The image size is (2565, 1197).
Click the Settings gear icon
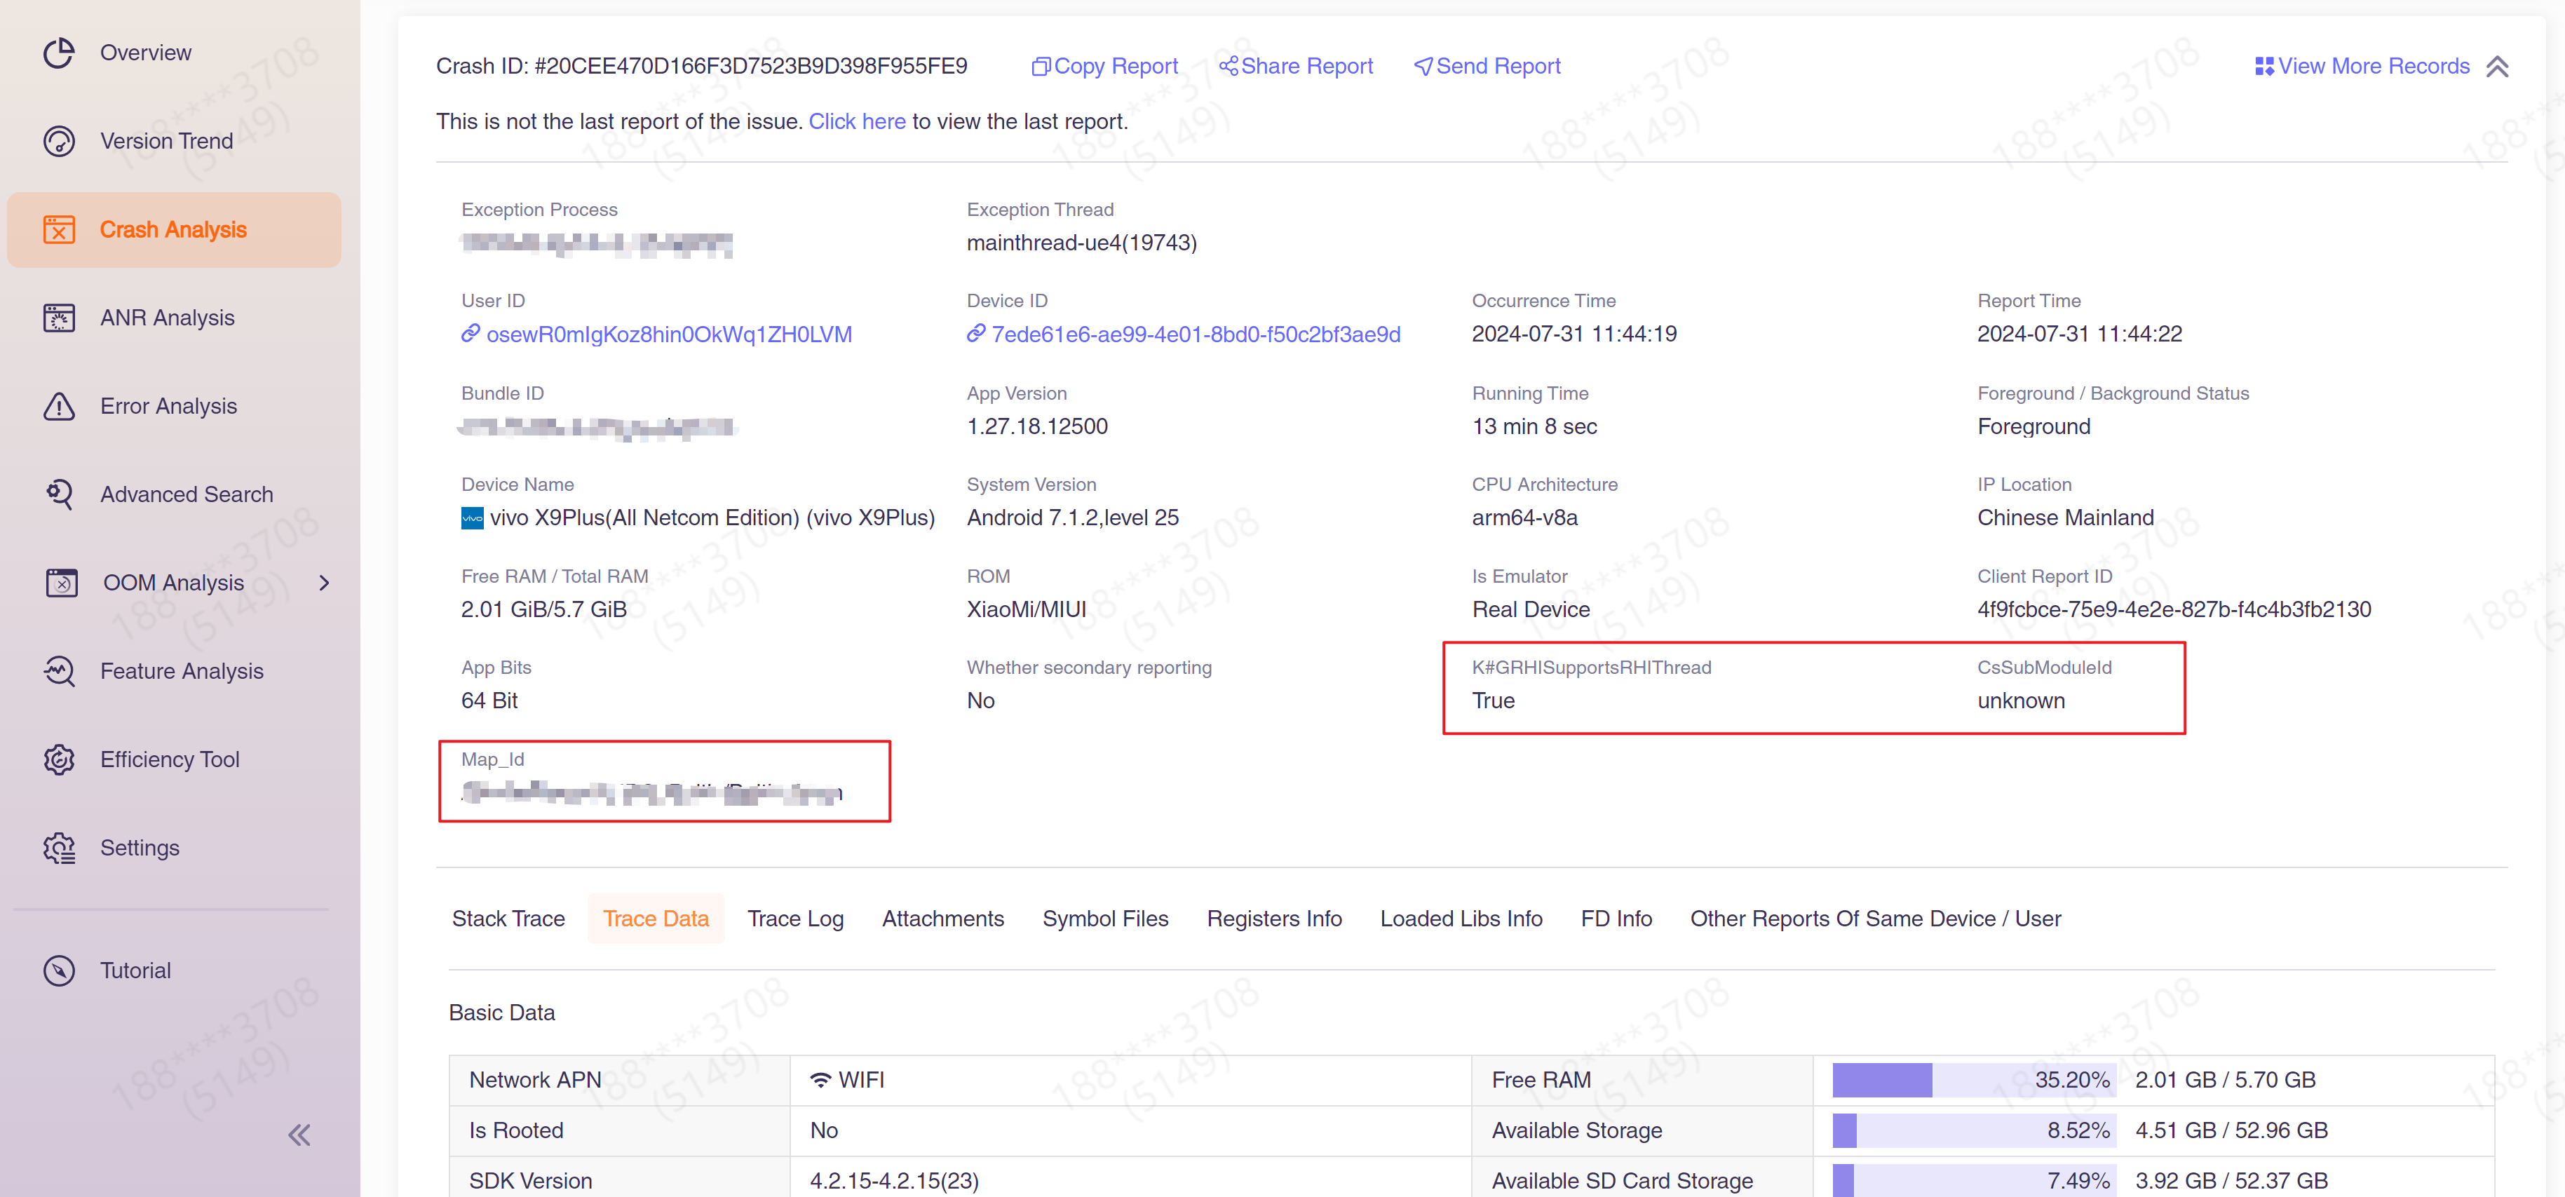pyautogui.click(x=59, y=848)
